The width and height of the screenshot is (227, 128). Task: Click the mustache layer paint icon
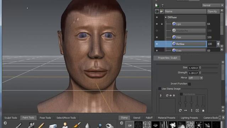coord(174,30)
